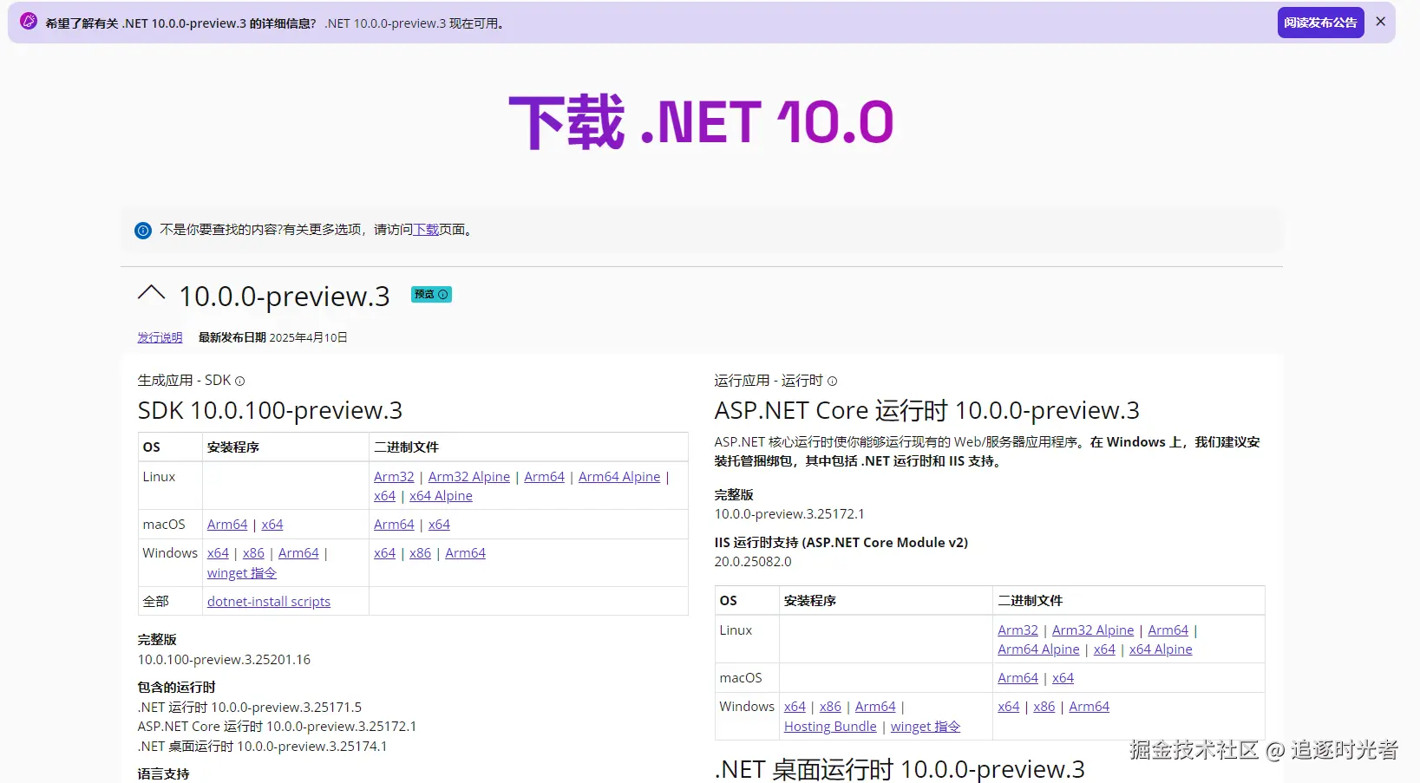
Task: Open the dotnet-install scripts link
Action: click(269, 602)
